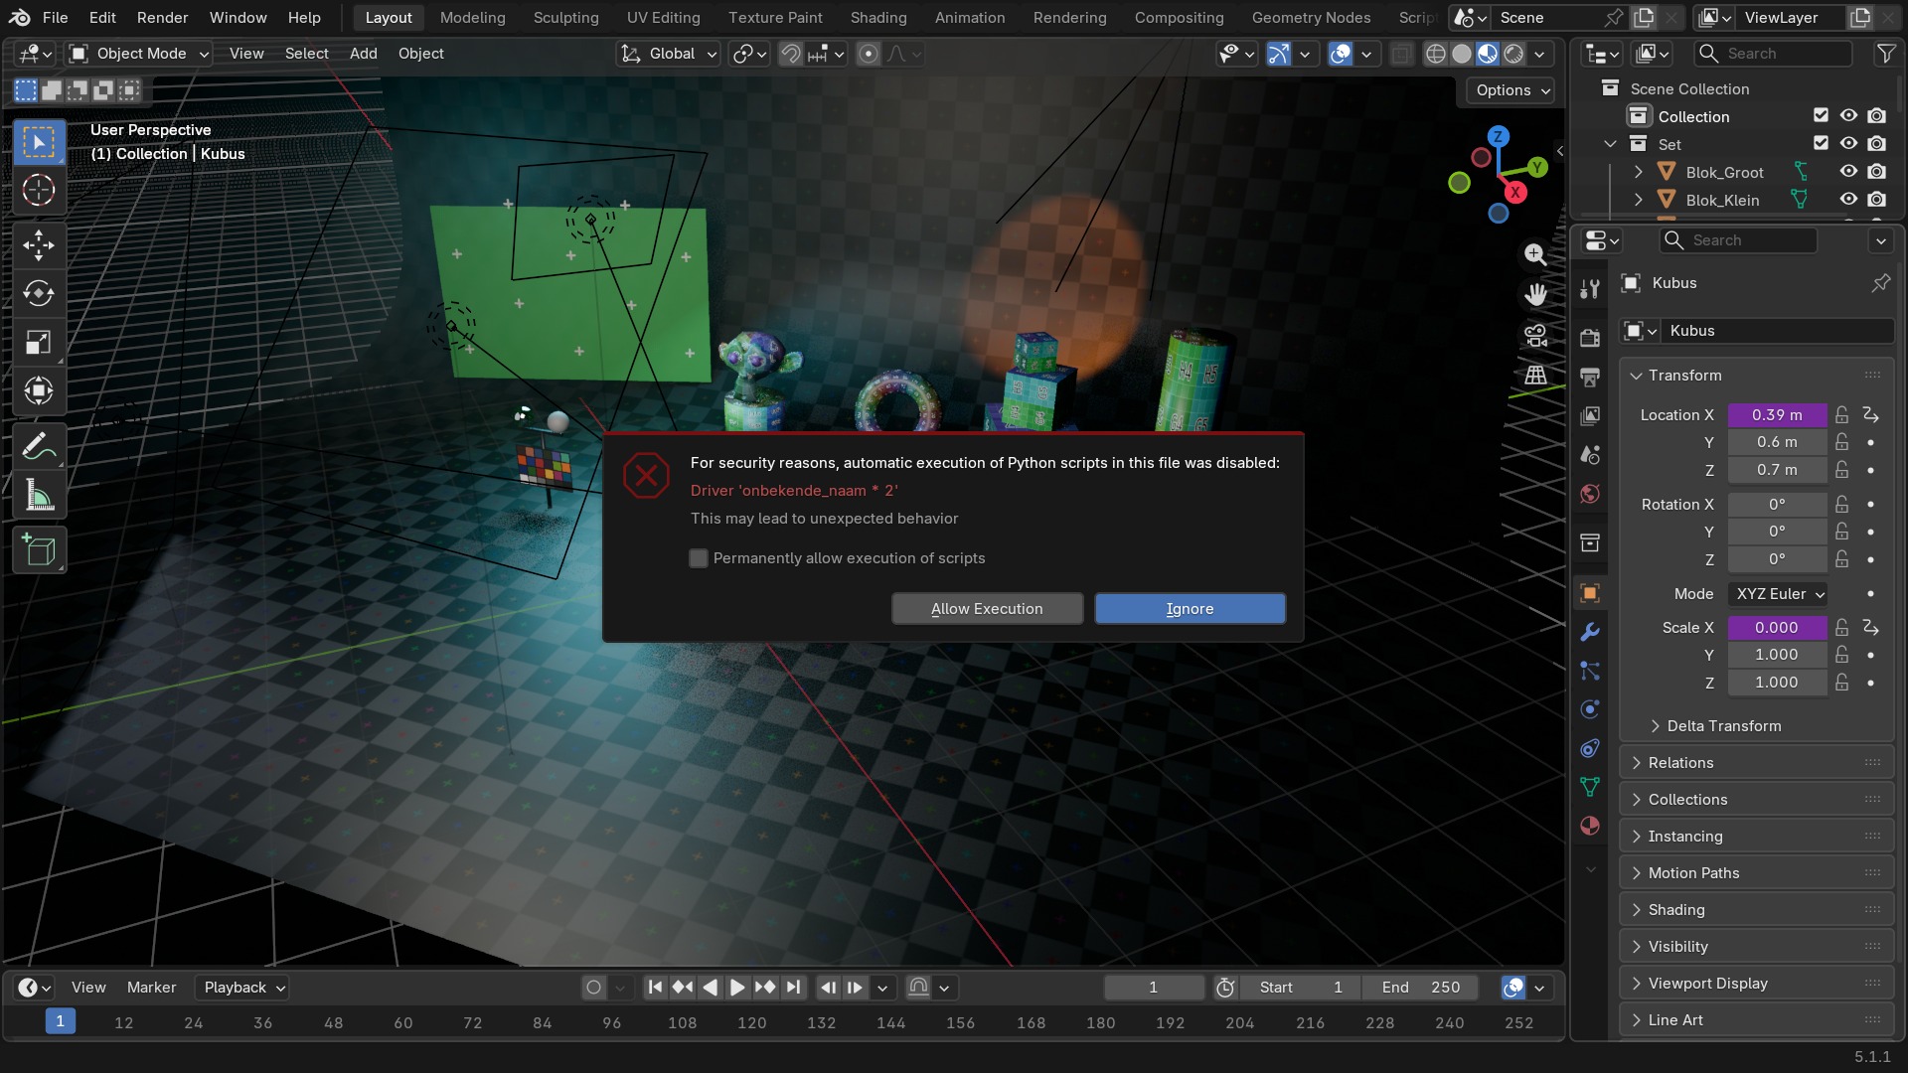Viewport: 1908px width, 1073px height.
Task: Hide Blok_Klein with its eye icon
Action: [1848, 200]
